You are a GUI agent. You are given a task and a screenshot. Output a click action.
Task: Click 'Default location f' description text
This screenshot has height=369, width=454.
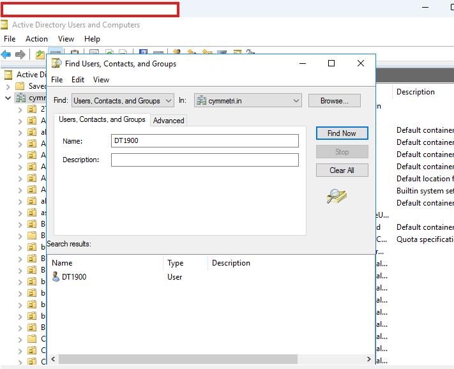pos(425,179)
